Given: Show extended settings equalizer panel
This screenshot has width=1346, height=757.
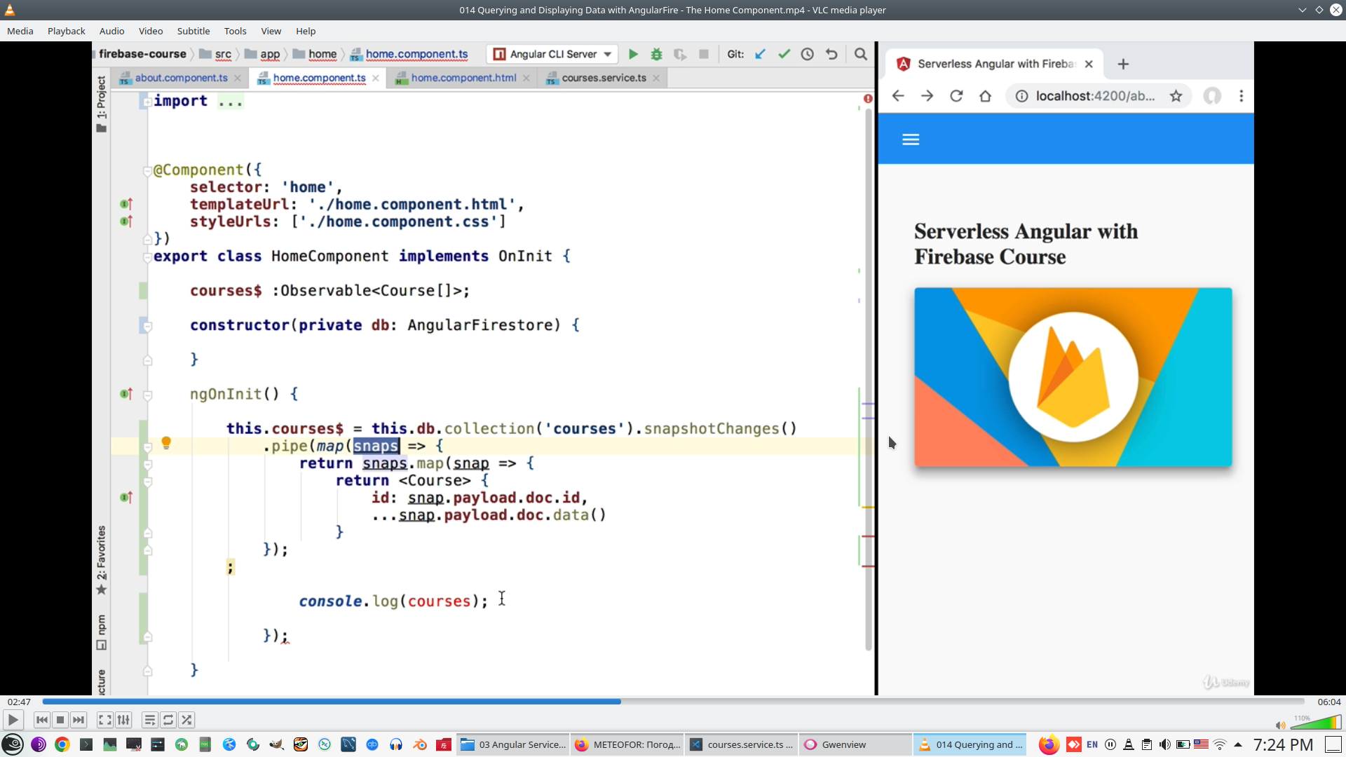Looking at the screenshot, I should (x=123, y=720).
